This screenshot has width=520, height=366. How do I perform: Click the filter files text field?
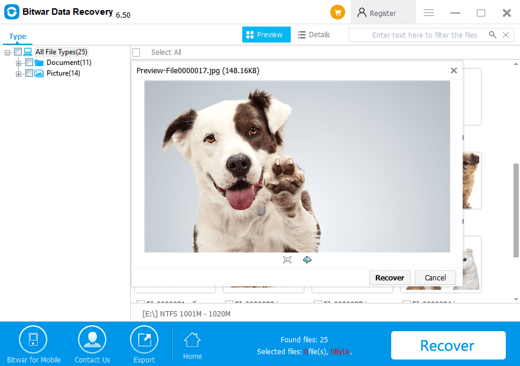point(418,35)
